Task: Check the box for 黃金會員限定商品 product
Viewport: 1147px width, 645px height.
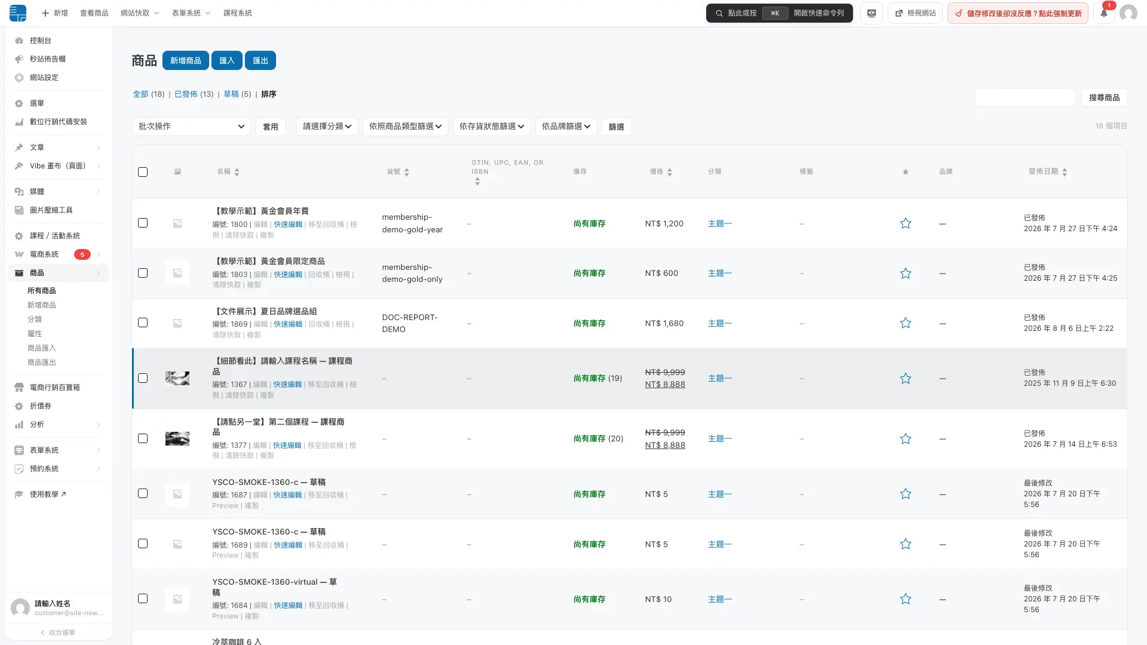Action: [143, 273]
